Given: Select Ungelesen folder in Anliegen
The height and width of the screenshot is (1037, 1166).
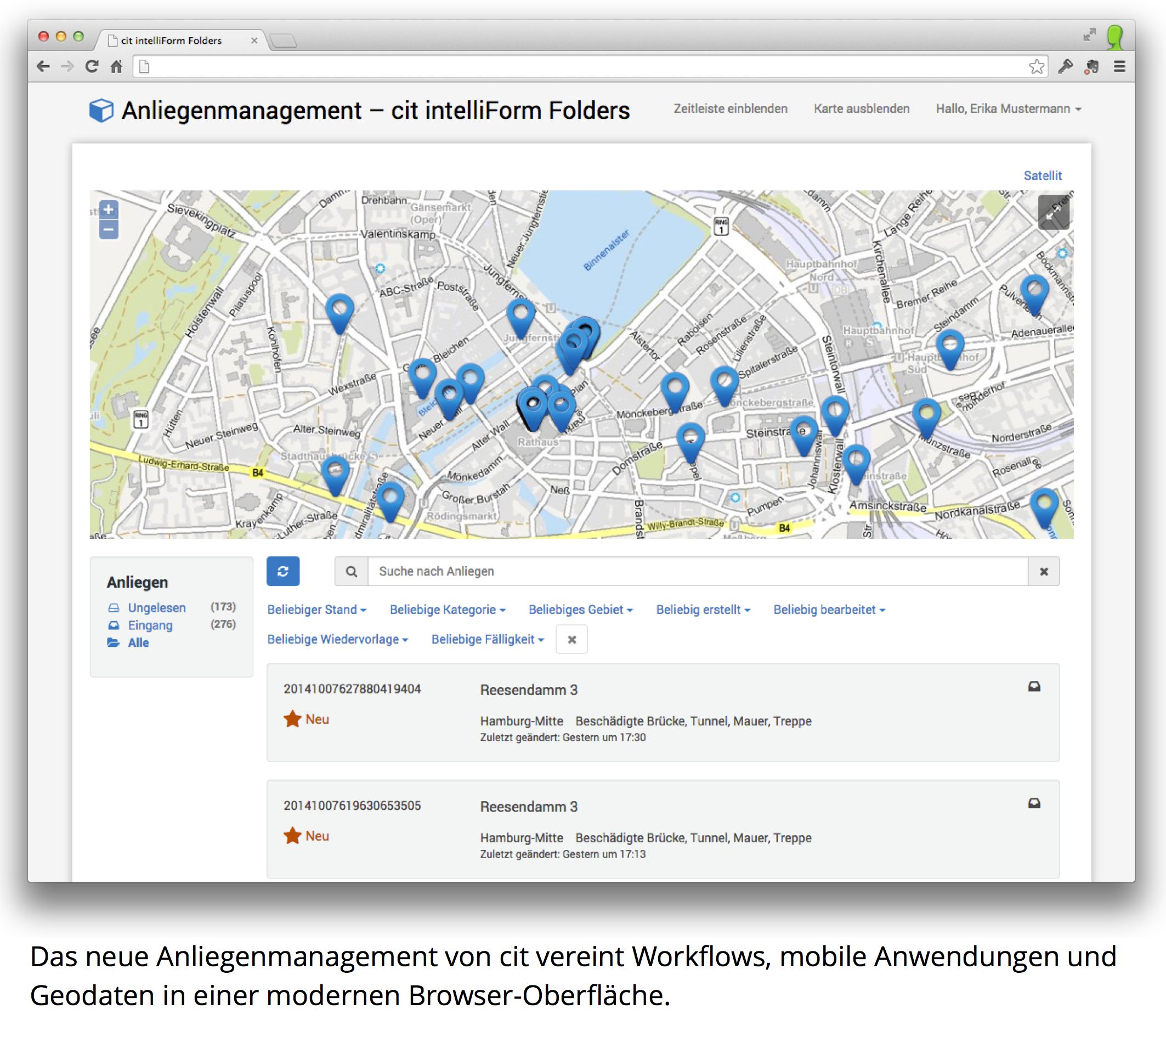Looking at the screenshot, I should (156, 608).
